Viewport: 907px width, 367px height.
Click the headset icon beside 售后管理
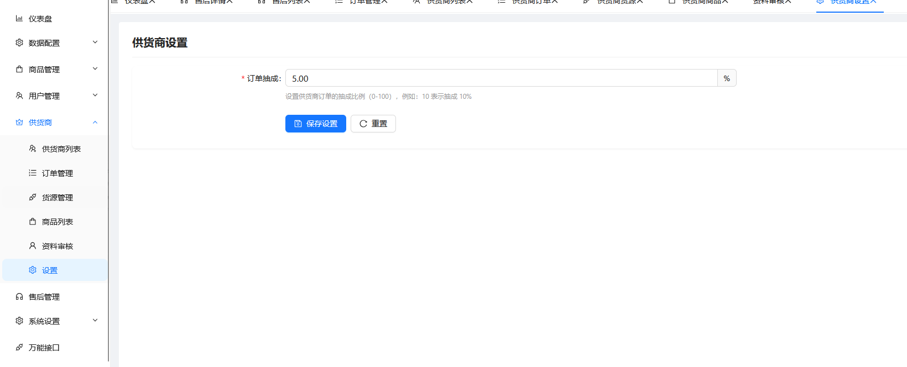[19, 297]
